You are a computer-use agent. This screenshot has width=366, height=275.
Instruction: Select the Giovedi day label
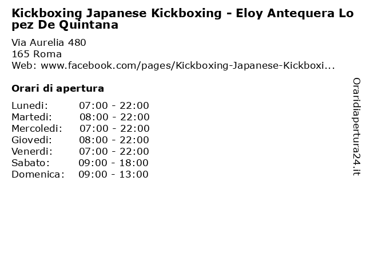click(x=32, y=140)
